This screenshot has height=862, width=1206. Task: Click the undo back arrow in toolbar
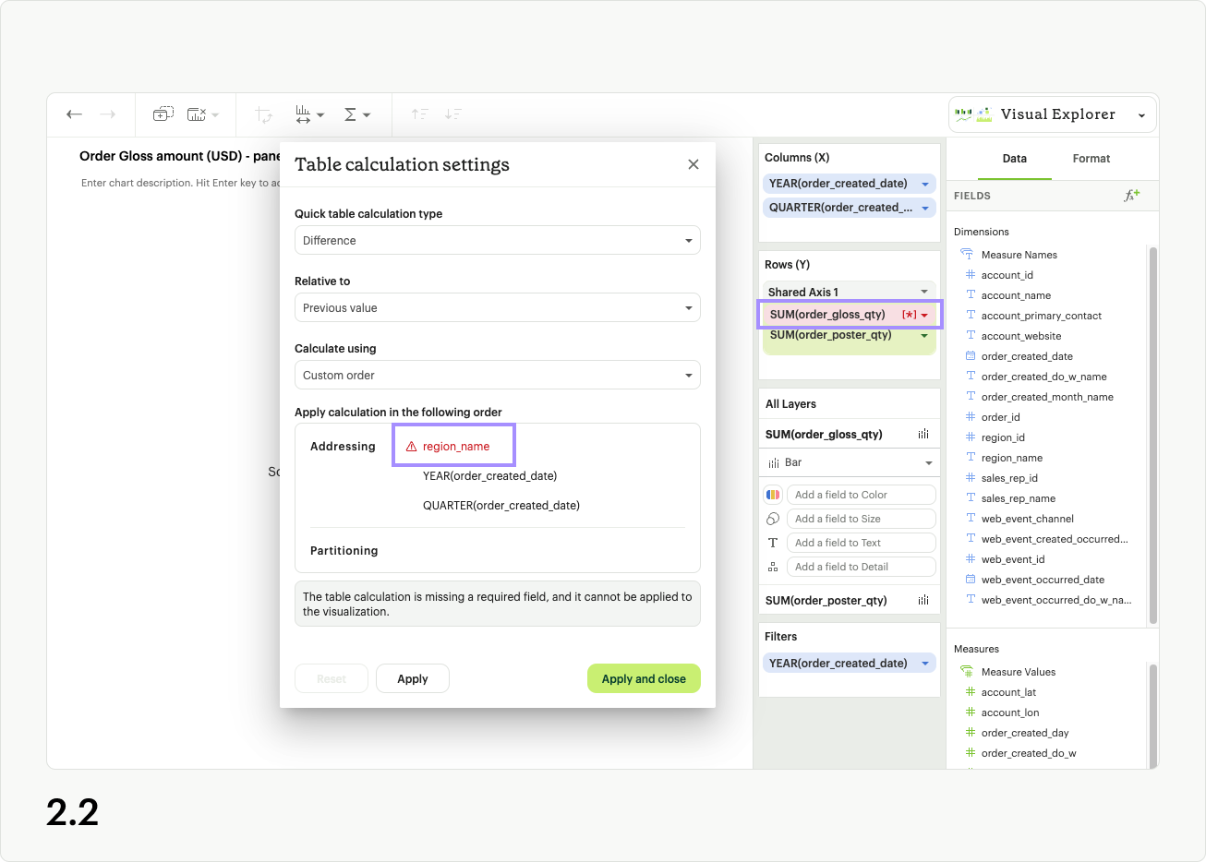click(75, 114)
